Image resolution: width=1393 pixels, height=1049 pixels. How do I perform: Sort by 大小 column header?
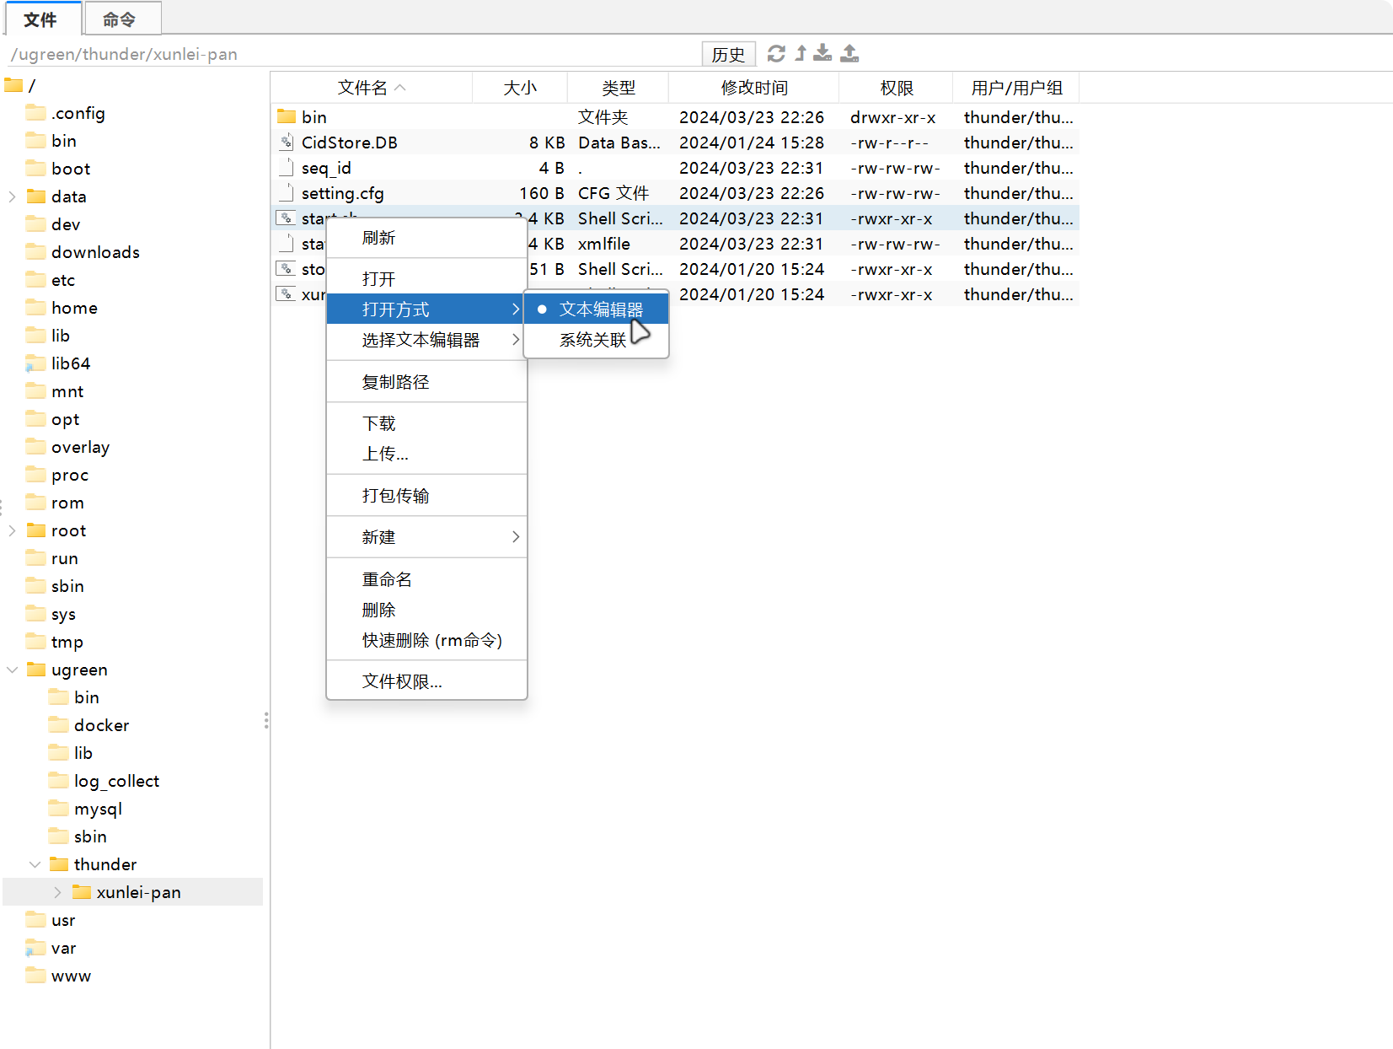point(520,88)
